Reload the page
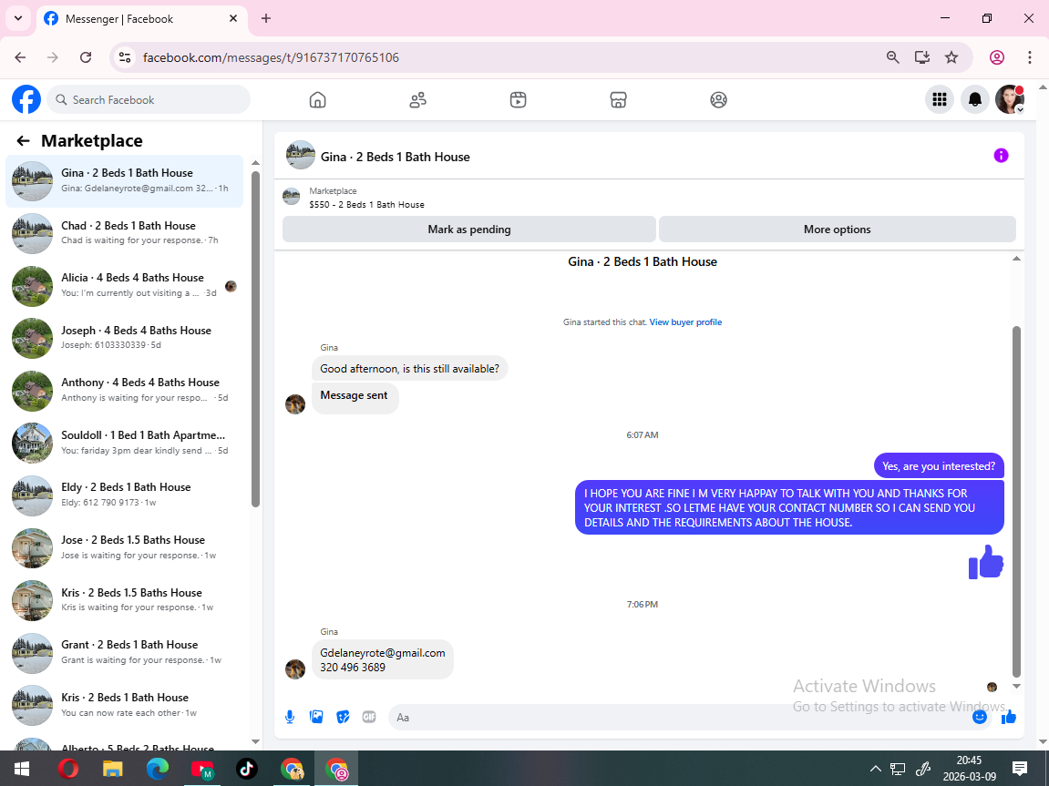Image resolution: width=1049 pixels, height=786 pixels. [x=86, y=57]
